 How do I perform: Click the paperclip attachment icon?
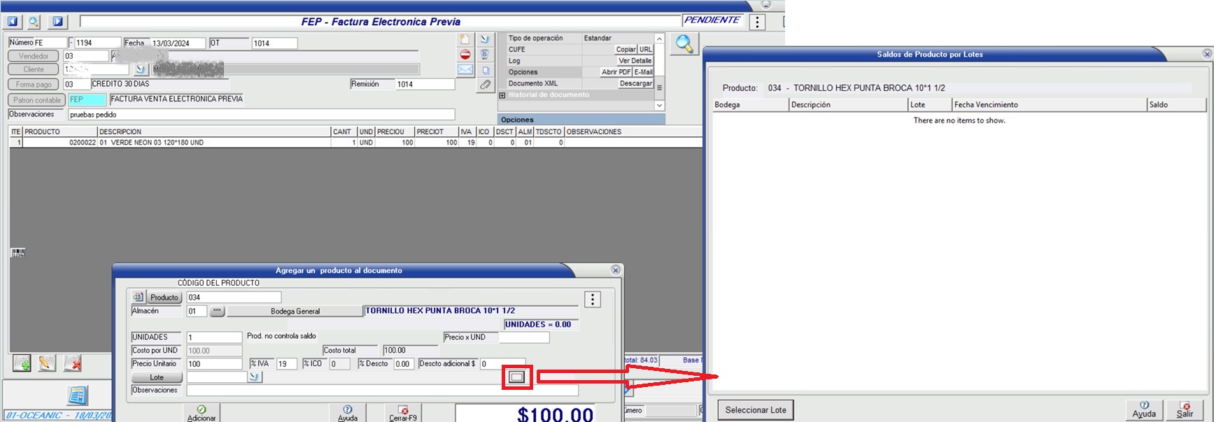click(485, 85)
